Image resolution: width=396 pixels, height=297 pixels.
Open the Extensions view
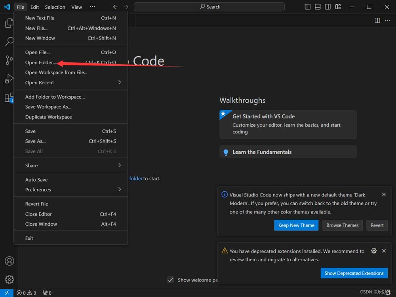point(9,97)
